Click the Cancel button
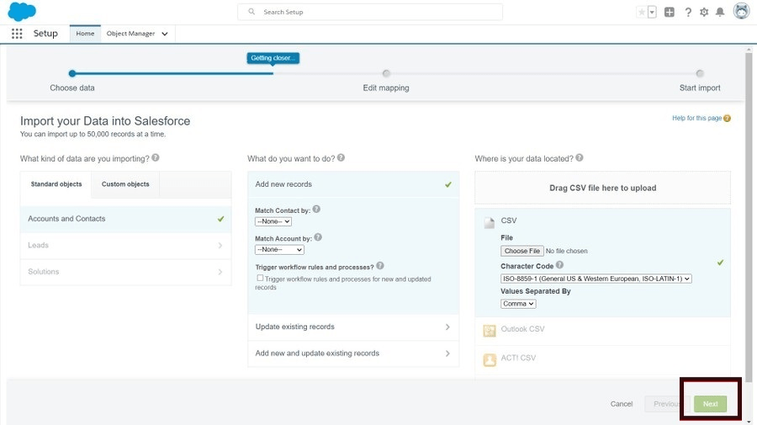Image resolution: width=757 pixels, height=425 pixels. pos(622,404)
